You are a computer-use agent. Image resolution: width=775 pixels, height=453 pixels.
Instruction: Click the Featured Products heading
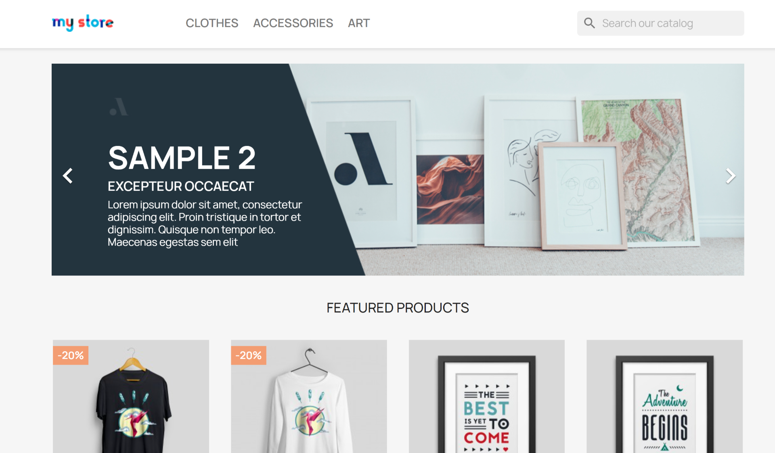(398, 308)
